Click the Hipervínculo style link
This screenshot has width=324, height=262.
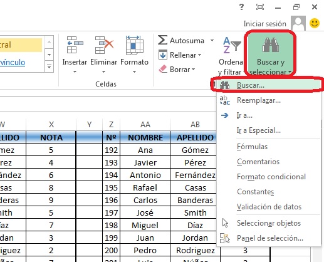point(13,62)
